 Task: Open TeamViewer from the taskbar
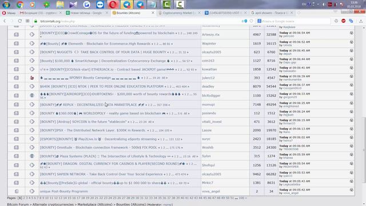click(x=100, y=5)
